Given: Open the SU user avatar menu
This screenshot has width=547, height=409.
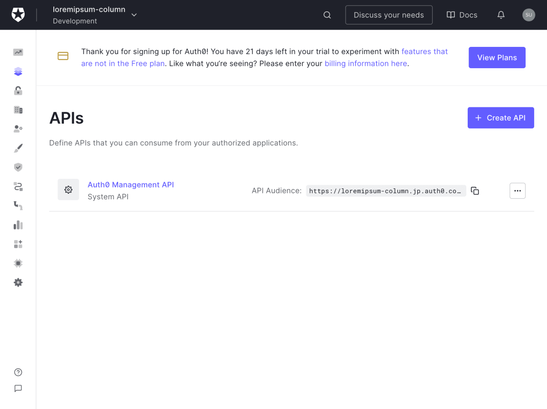Looking at the screenshot, I should (529, 15).
